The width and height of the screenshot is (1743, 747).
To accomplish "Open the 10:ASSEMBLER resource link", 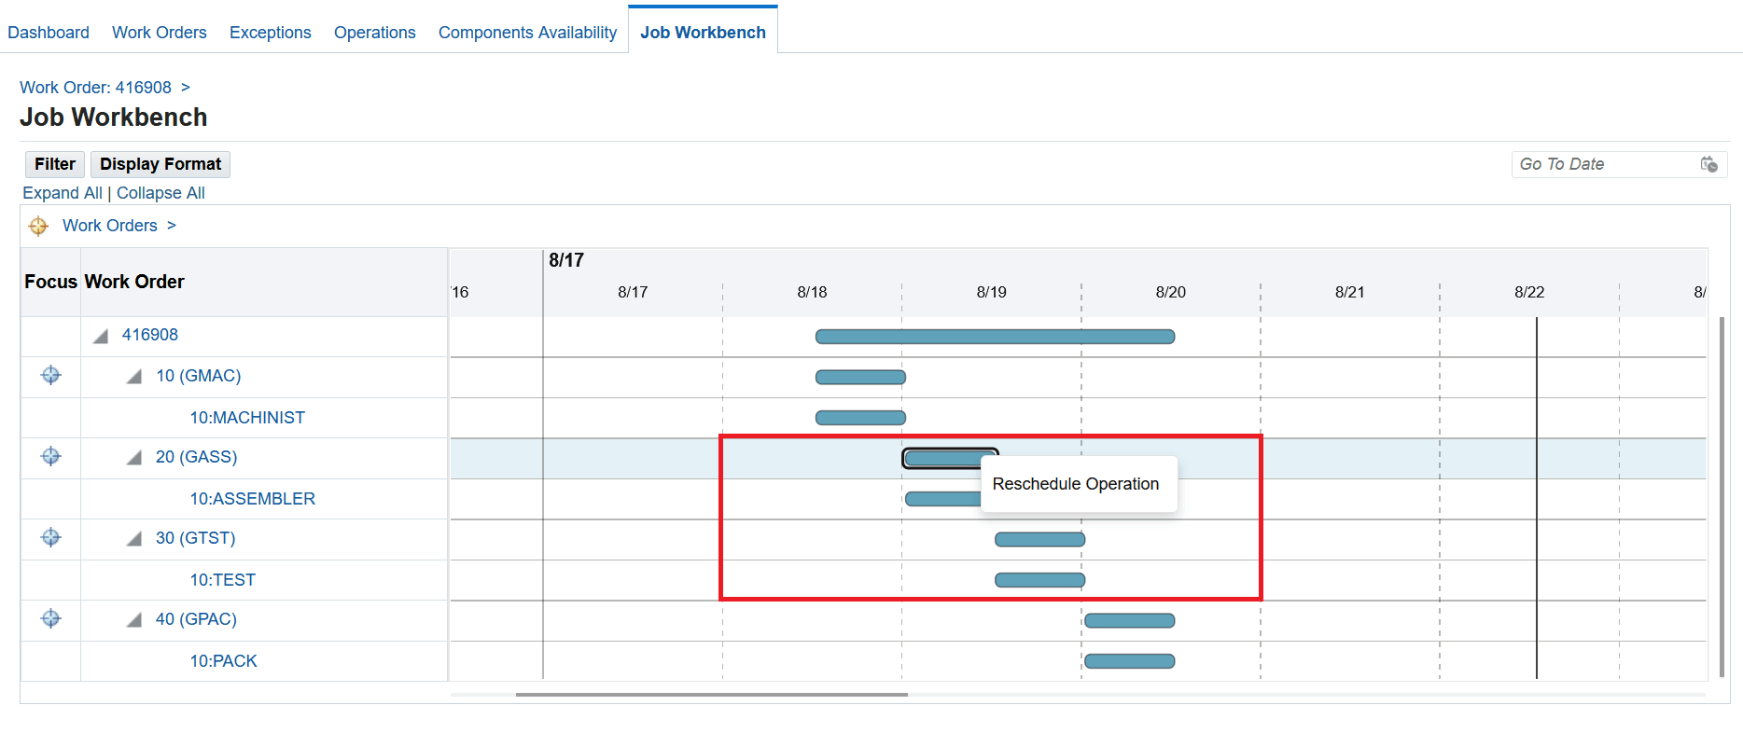I will pyautogui.click(x=253, y=499).
